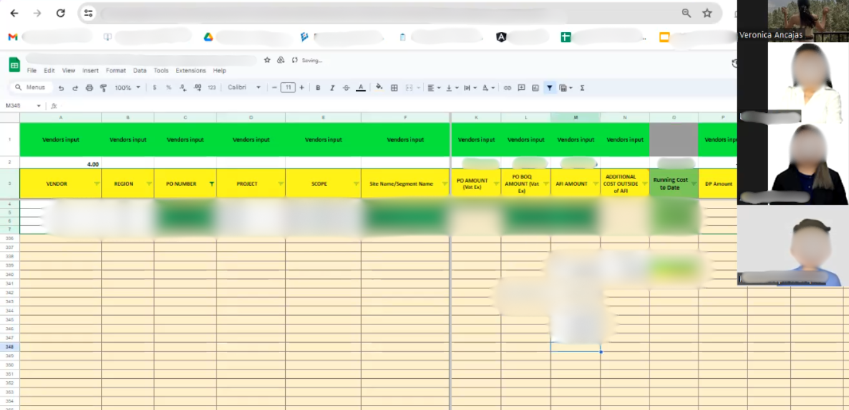Open the Borders tool
This screenshot has width=849, height=410.
click(x=394, y=88)
